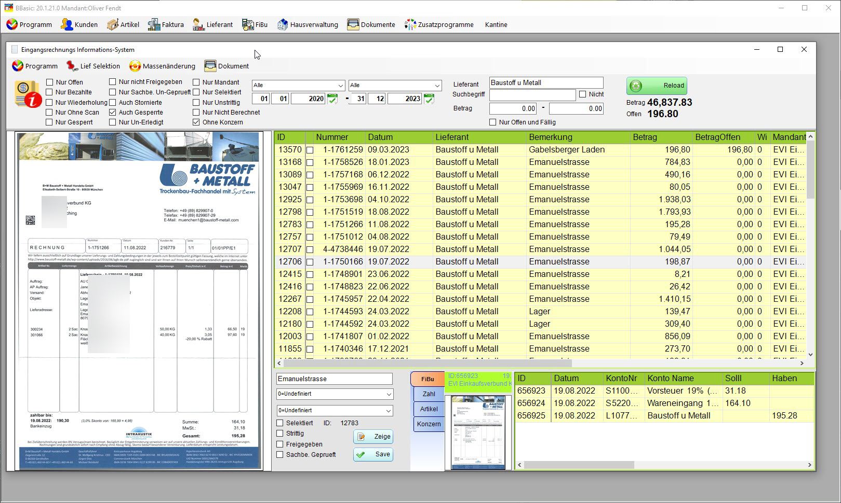Enable Nur Offen und Fällig checkbox
The image size is (841, 503).
(492, 122)
